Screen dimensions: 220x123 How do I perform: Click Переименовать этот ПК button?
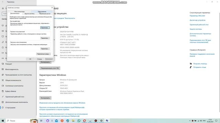(50, 68)
